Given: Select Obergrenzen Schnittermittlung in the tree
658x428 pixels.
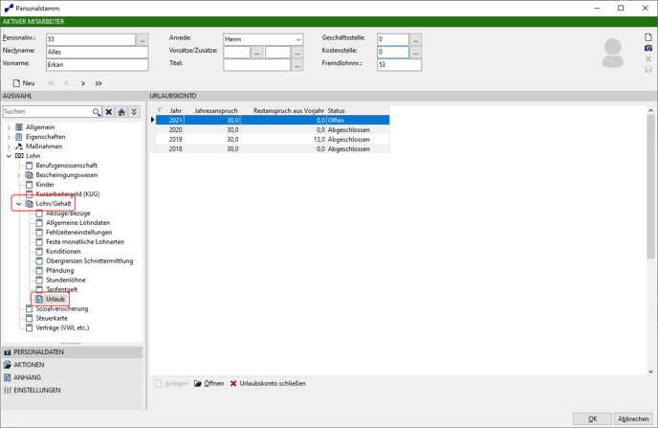Looking at the screenshot, I should click(x=89, y=260).
